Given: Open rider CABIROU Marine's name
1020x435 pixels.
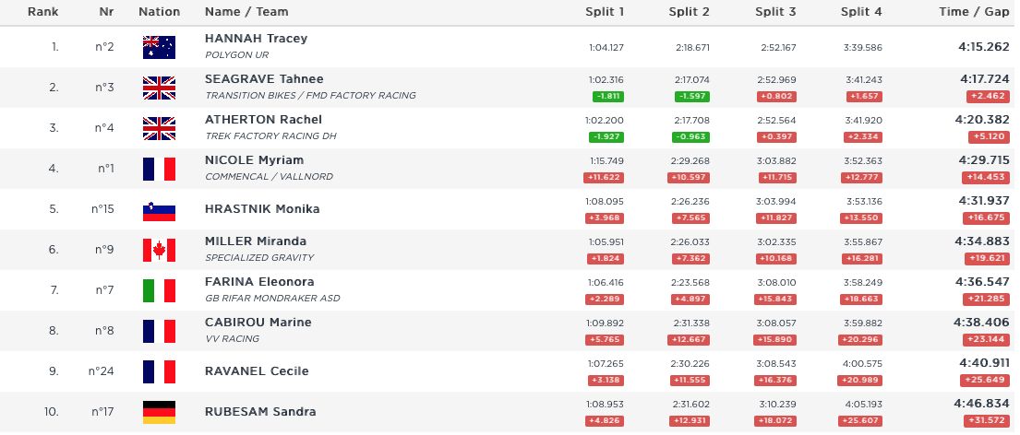Looking at the screenshot, I should click(258, 323).
